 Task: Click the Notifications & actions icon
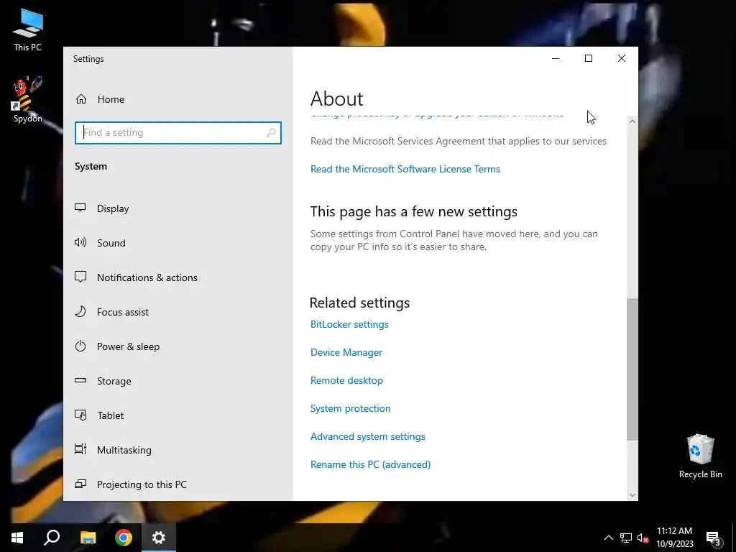coord(80,277)
